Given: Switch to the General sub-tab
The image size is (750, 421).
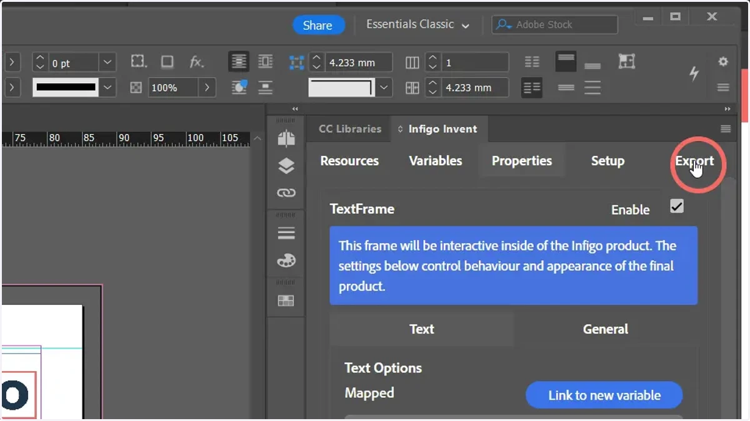Looking at the screenshot, I should point(606,329).
